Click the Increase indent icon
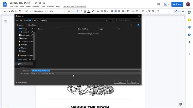The image size is (193, 108). (153, 11)
